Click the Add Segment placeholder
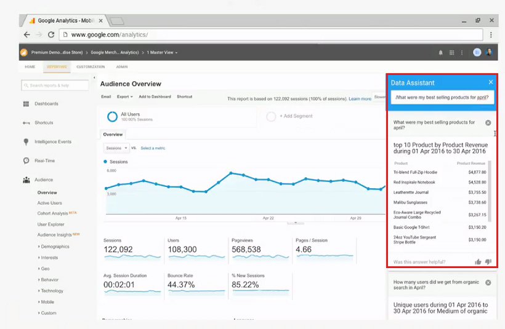 [x=290, y=116]
